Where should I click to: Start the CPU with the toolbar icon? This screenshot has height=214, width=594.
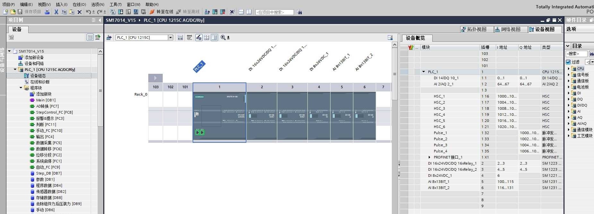pos(215,12)
